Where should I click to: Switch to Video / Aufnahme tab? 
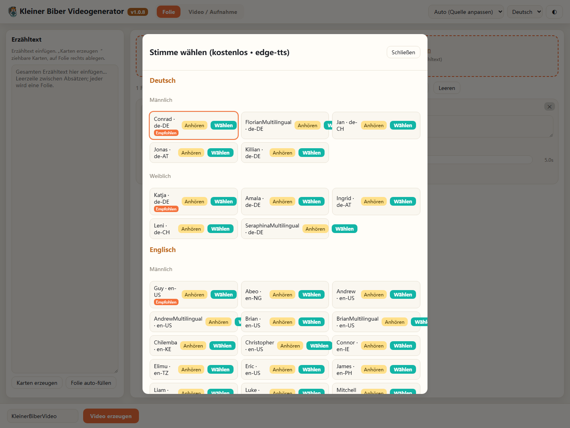(213, 12)
